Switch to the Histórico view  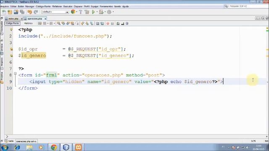(x=28, y=23)
